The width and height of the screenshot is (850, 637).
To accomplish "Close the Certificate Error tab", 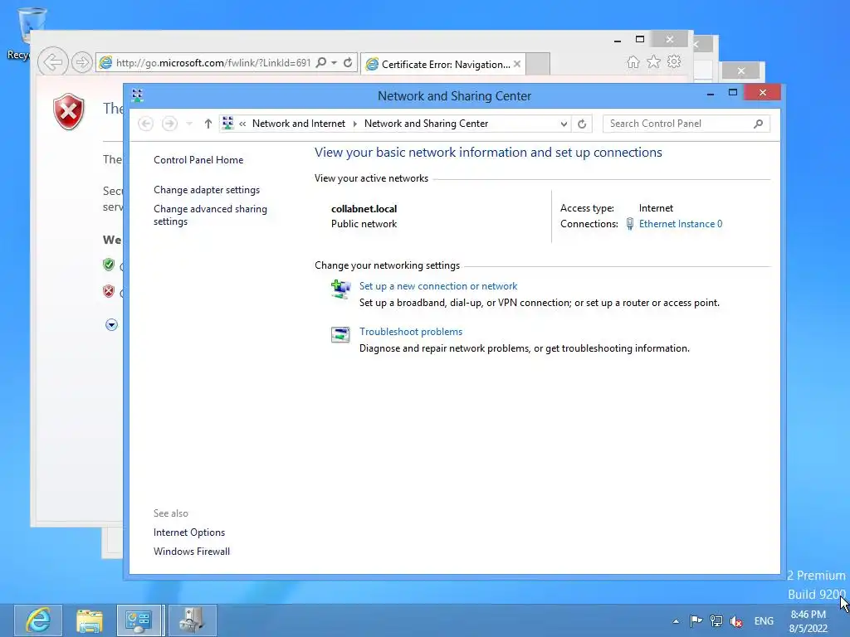I will click(517, 64).
